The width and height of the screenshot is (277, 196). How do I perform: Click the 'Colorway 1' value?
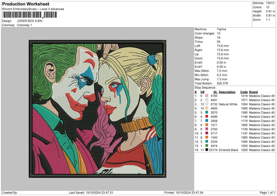[24, 25]
